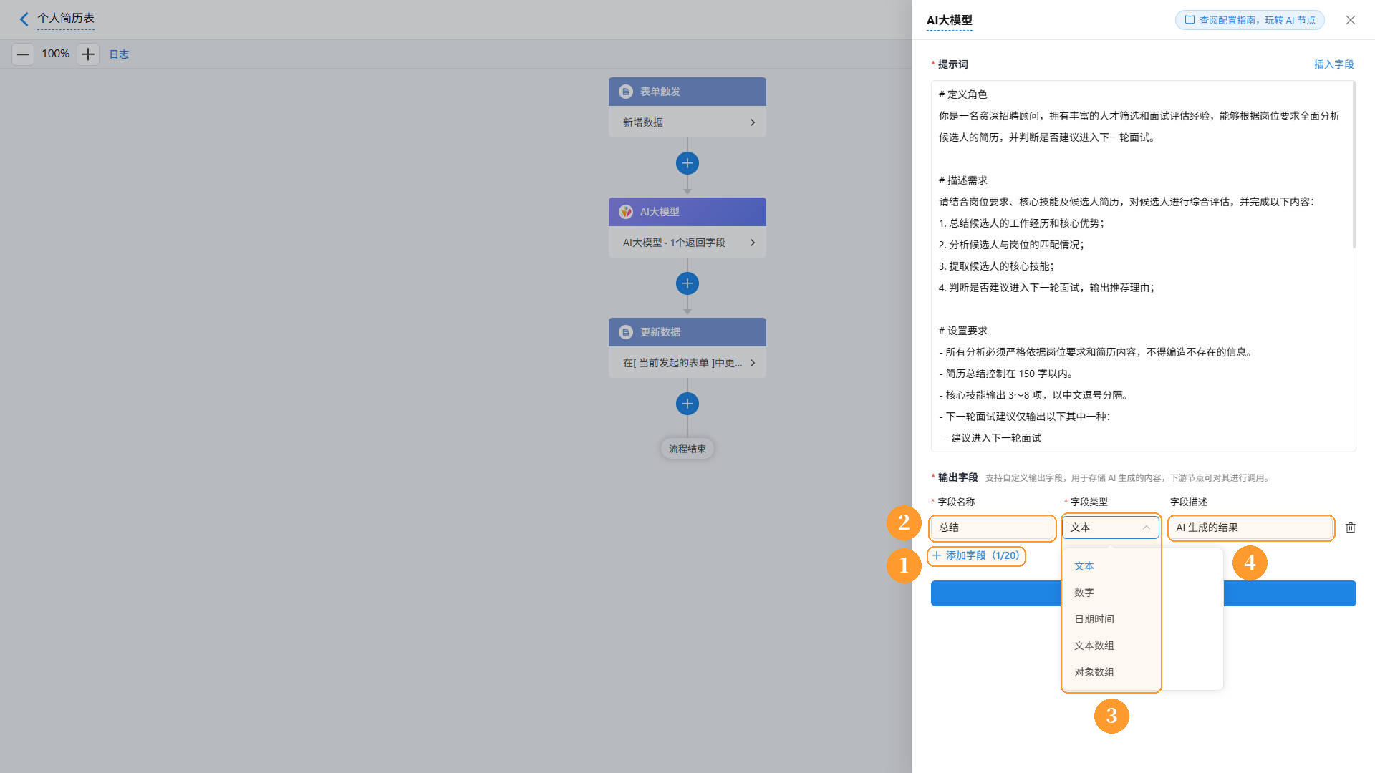Click the 表单触发 node icon

(626, 92)
